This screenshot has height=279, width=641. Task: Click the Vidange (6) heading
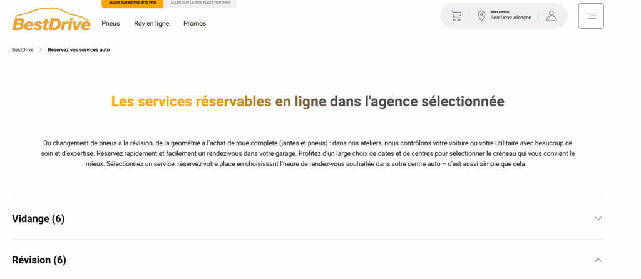tap(38, 218)
